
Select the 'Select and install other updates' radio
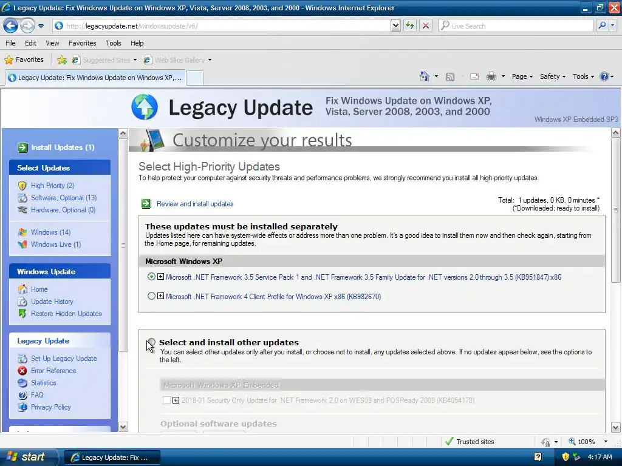(x=151, y=342)
